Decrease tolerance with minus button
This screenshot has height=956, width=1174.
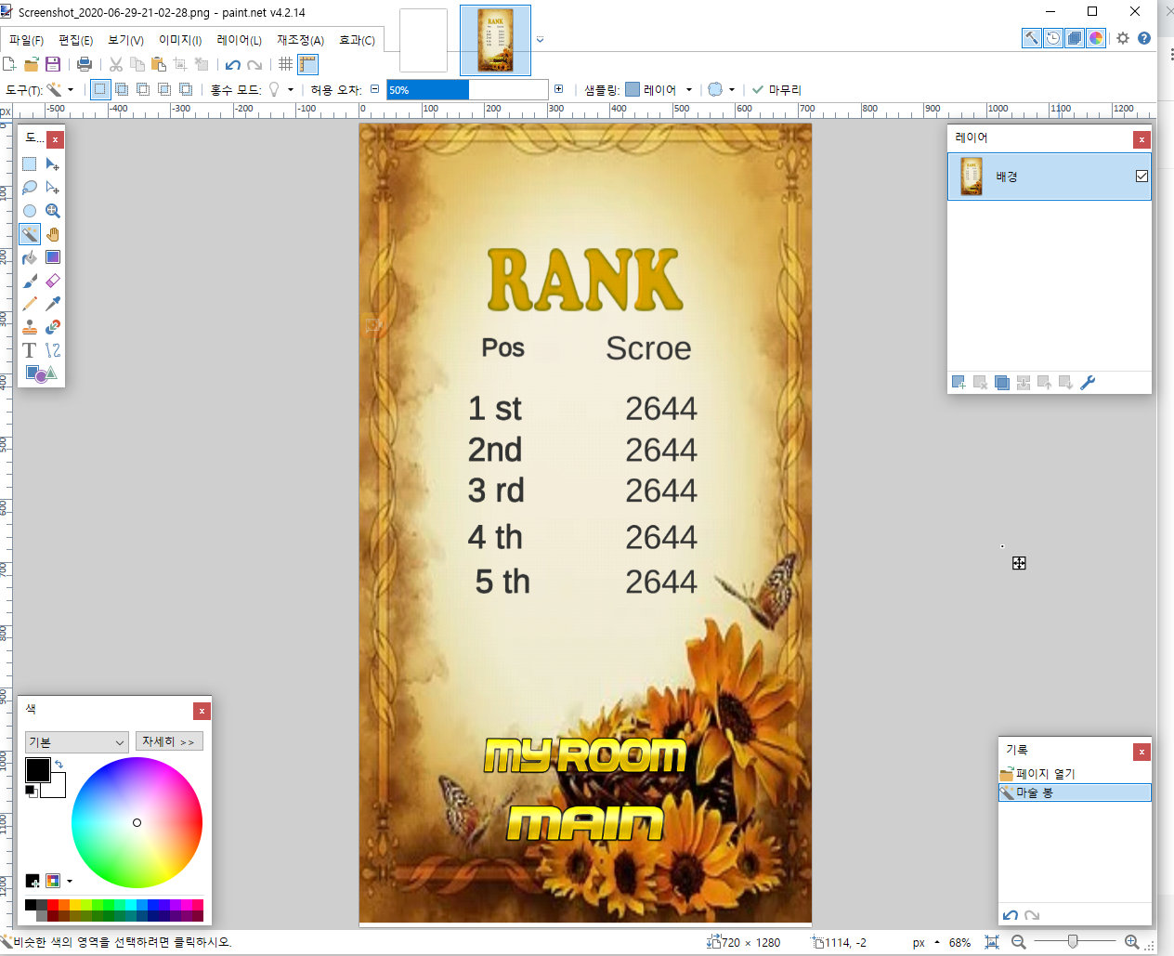tap(374, 89)
